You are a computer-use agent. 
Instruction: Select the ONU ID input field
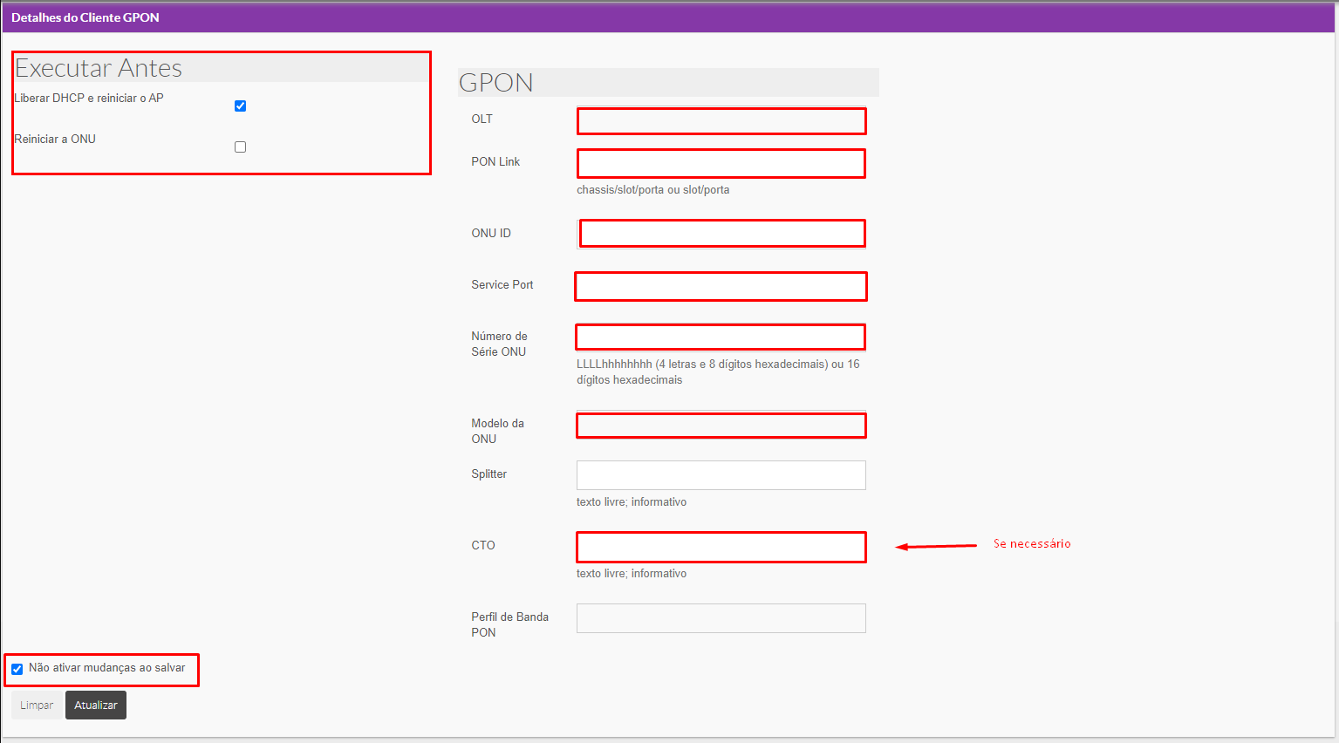[x=721, y=234]
